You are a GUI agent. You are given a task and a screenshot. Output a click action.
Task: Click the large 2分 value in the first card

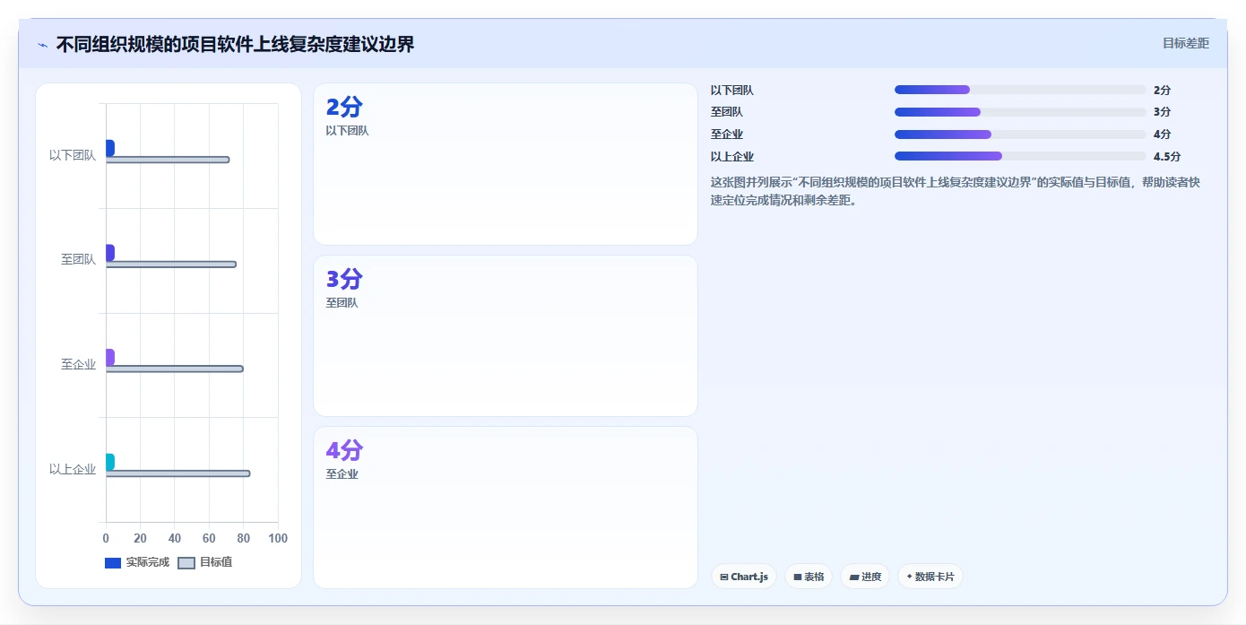point(344,108)
